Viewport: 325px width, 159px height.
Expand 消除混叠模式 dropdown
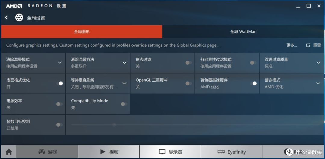click(60, 63)
